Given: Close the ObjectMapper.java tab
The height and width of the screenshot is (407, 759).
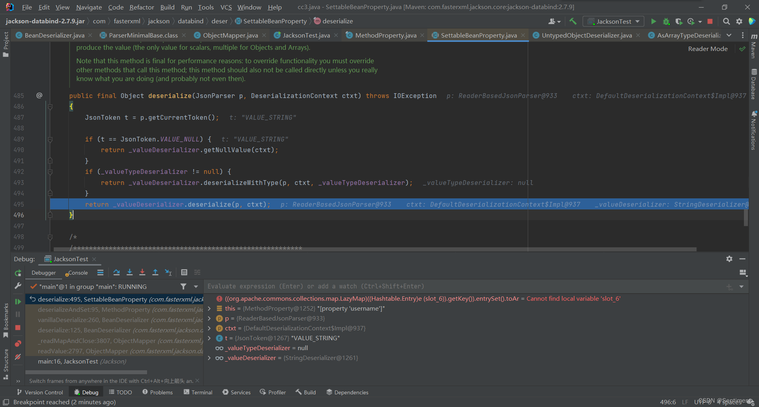Looking at the screenshot, I should coord(264,35).
